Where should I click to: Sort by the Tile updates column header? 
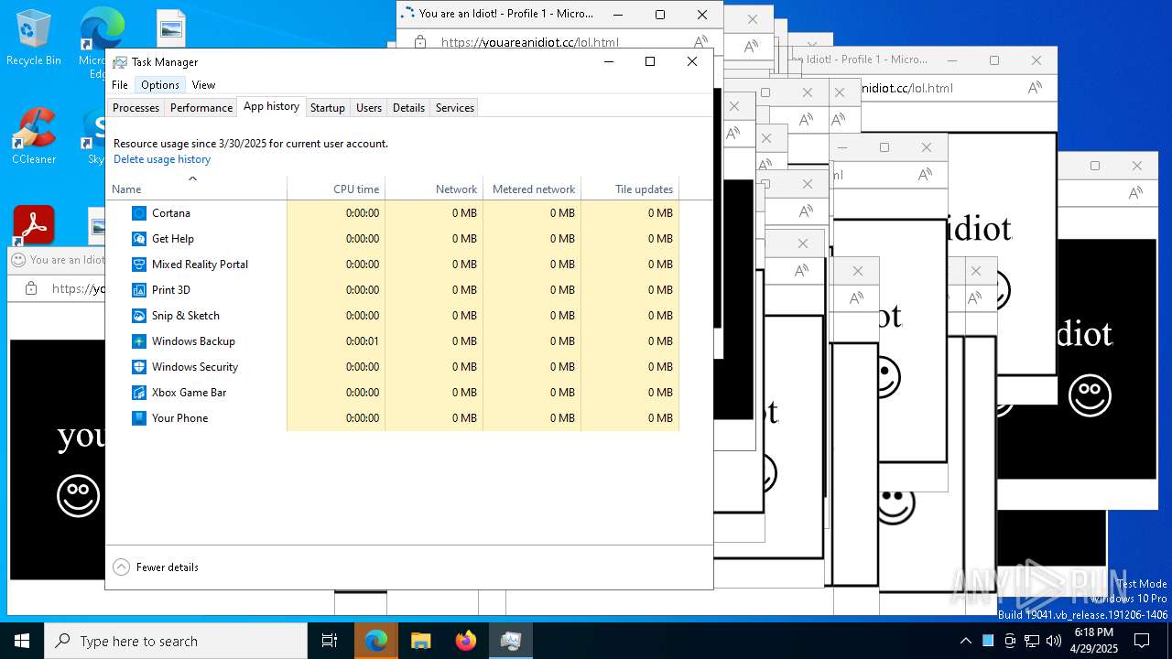click(x=630, y=189)
